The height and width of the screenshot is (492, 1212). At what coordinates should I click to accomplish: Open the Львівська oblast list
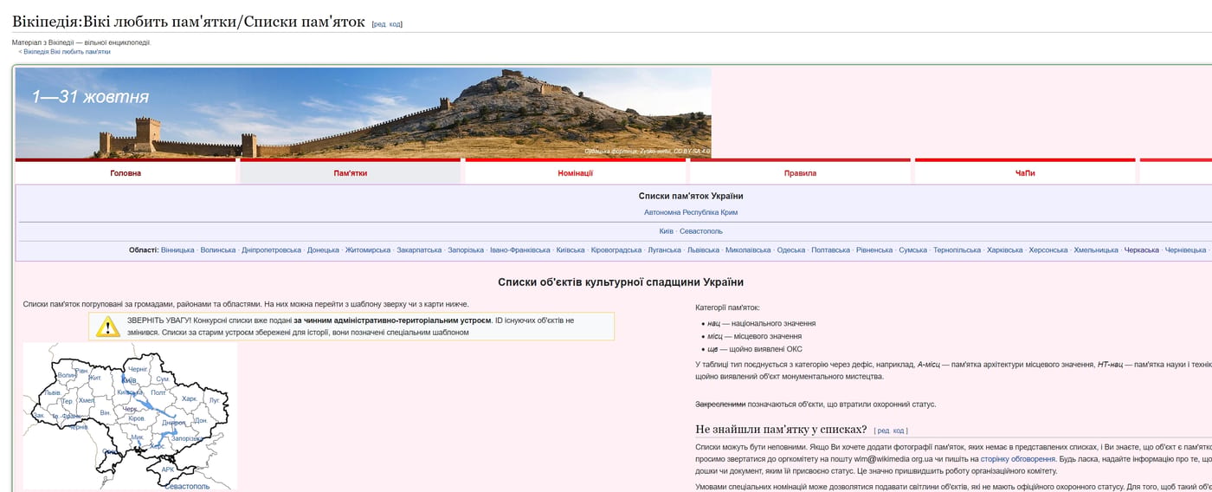click(x=703, y=250)
